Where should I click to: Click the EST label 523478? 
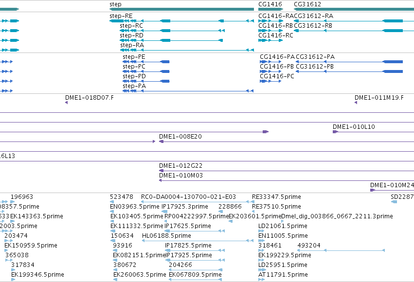(122, 197)
